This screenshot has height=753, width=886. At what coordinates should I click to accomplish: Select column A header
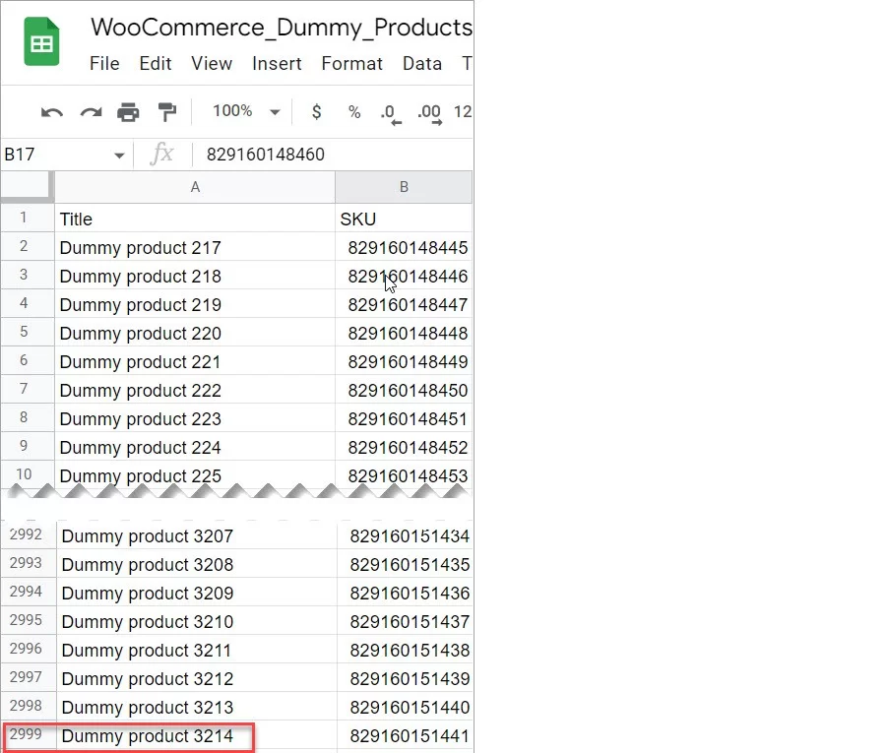195,186
